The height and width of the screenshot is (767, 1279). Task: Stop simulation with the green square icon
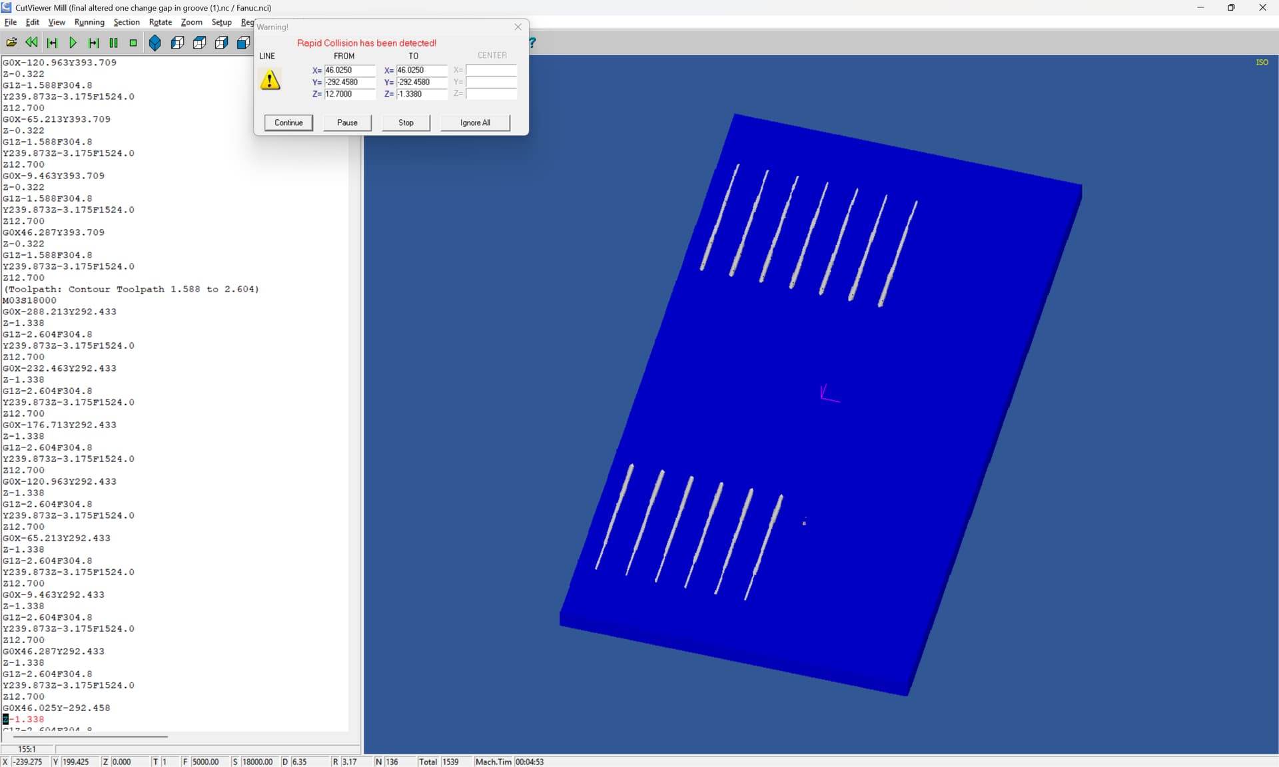[x=133, y=43]
